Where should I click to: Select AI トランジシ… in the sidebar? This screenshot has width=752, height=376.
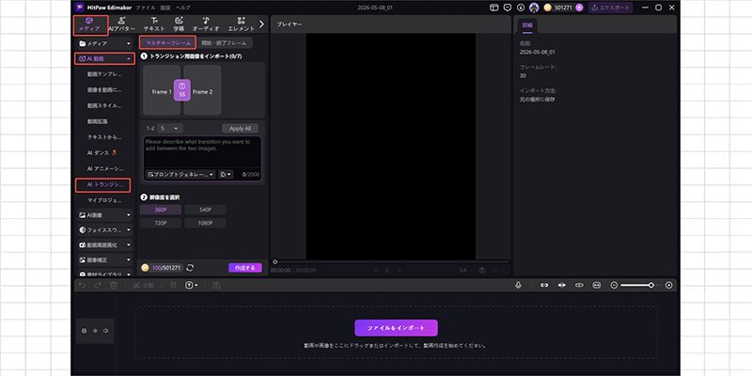coord(103,184)
